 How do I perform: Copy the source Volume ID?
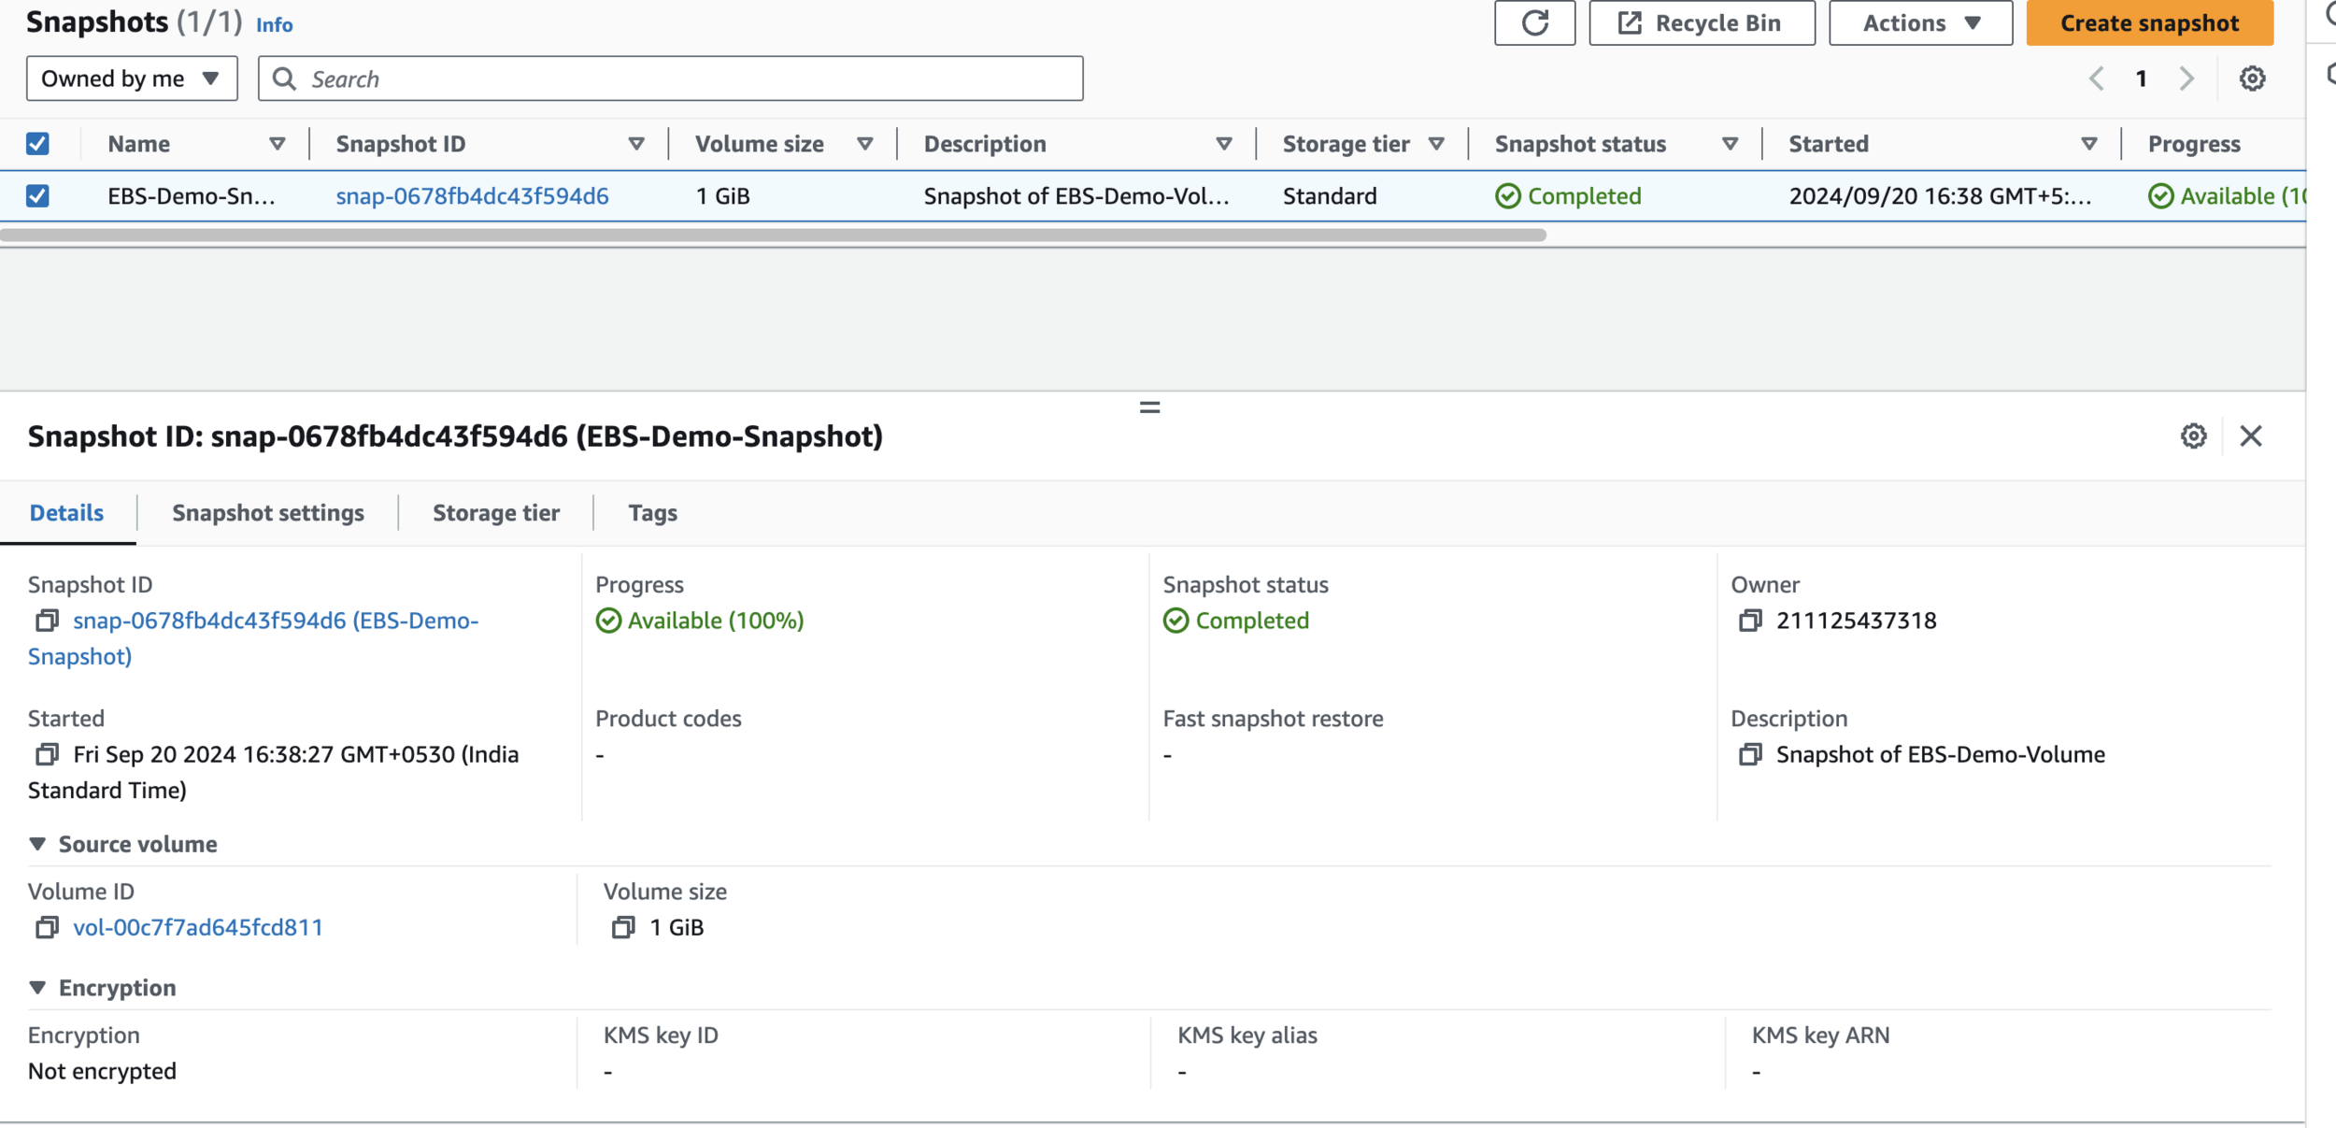tap(47, 927)
